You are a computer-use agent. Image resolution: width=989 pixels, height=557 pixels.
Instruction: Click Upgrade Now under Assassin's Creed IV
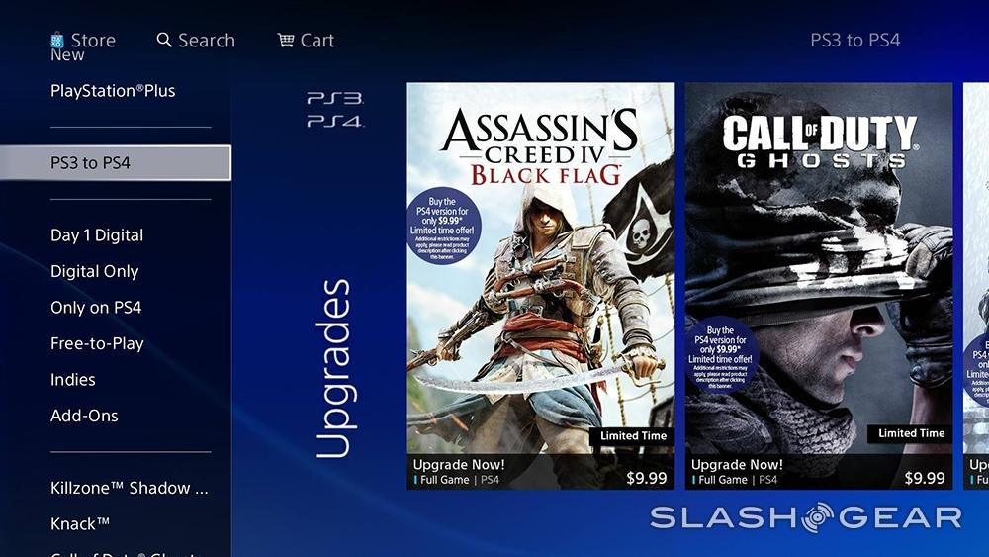click(459, 465)
